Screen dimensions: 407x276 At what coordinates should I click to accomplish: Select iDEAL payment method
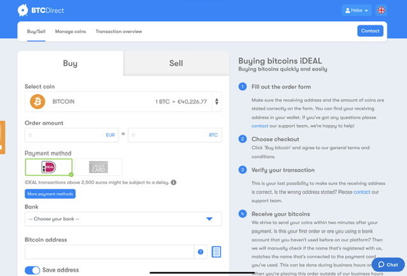(48, 167)
